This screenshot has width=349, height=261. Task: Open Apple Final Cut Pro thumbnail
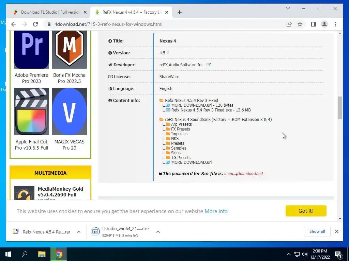(x=31, y=111)
